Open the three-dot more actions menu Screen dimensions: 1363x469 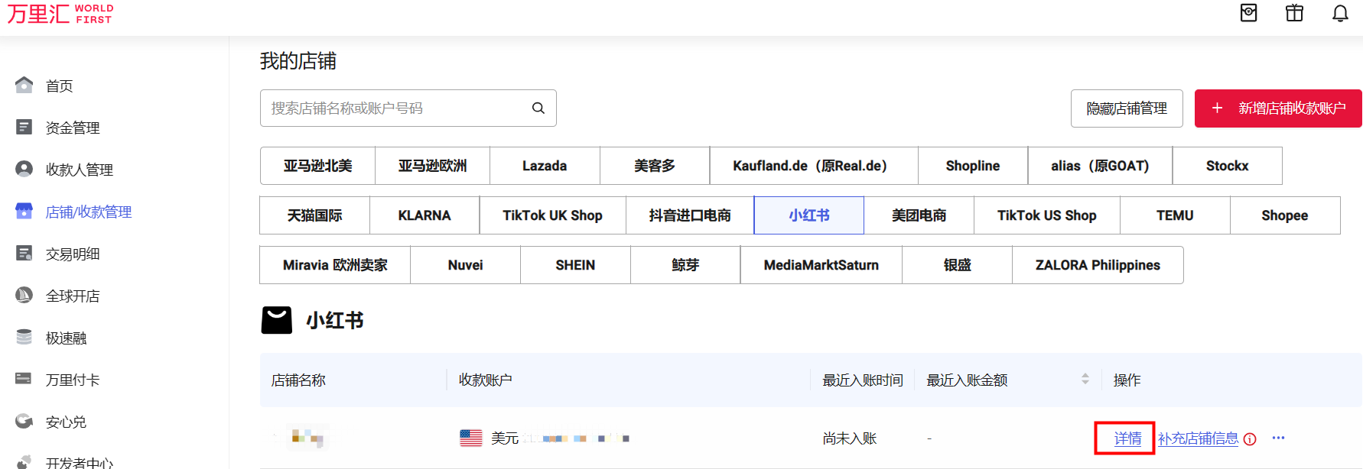[x=1278, y=438]
